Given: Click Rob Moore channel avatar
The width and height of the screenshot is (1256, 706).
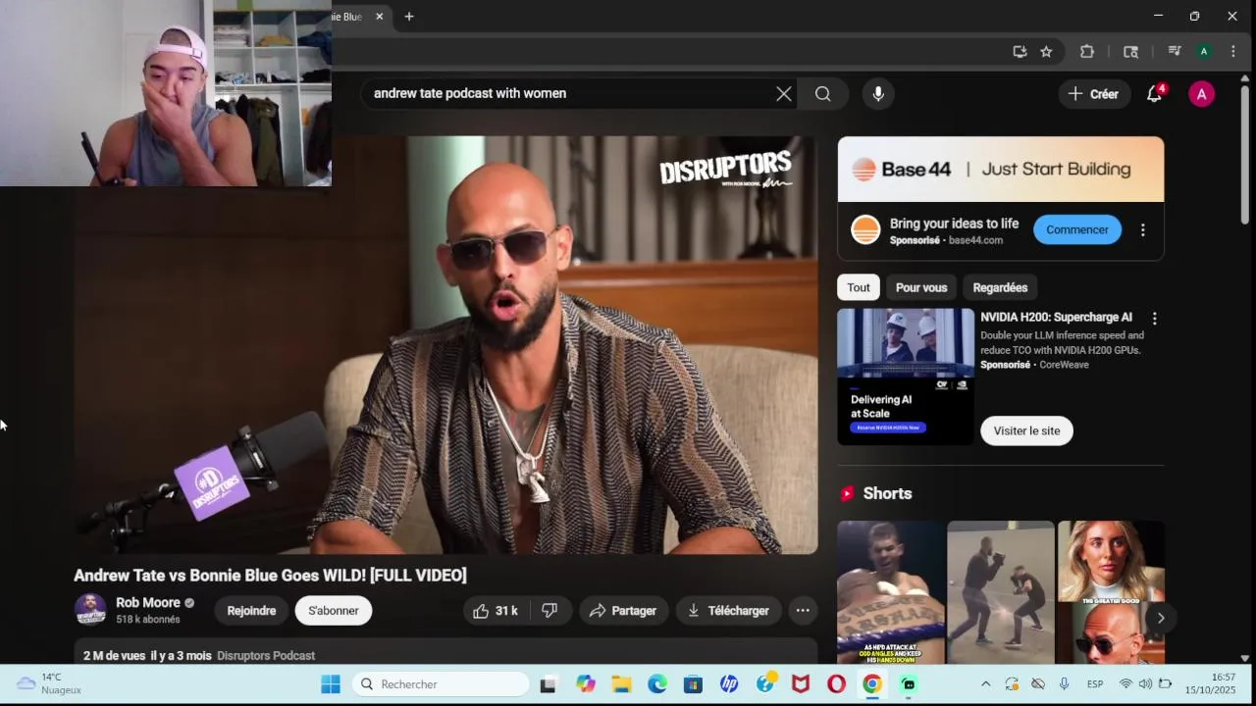Looking at the screenshot, I should [x=91, y=609].
